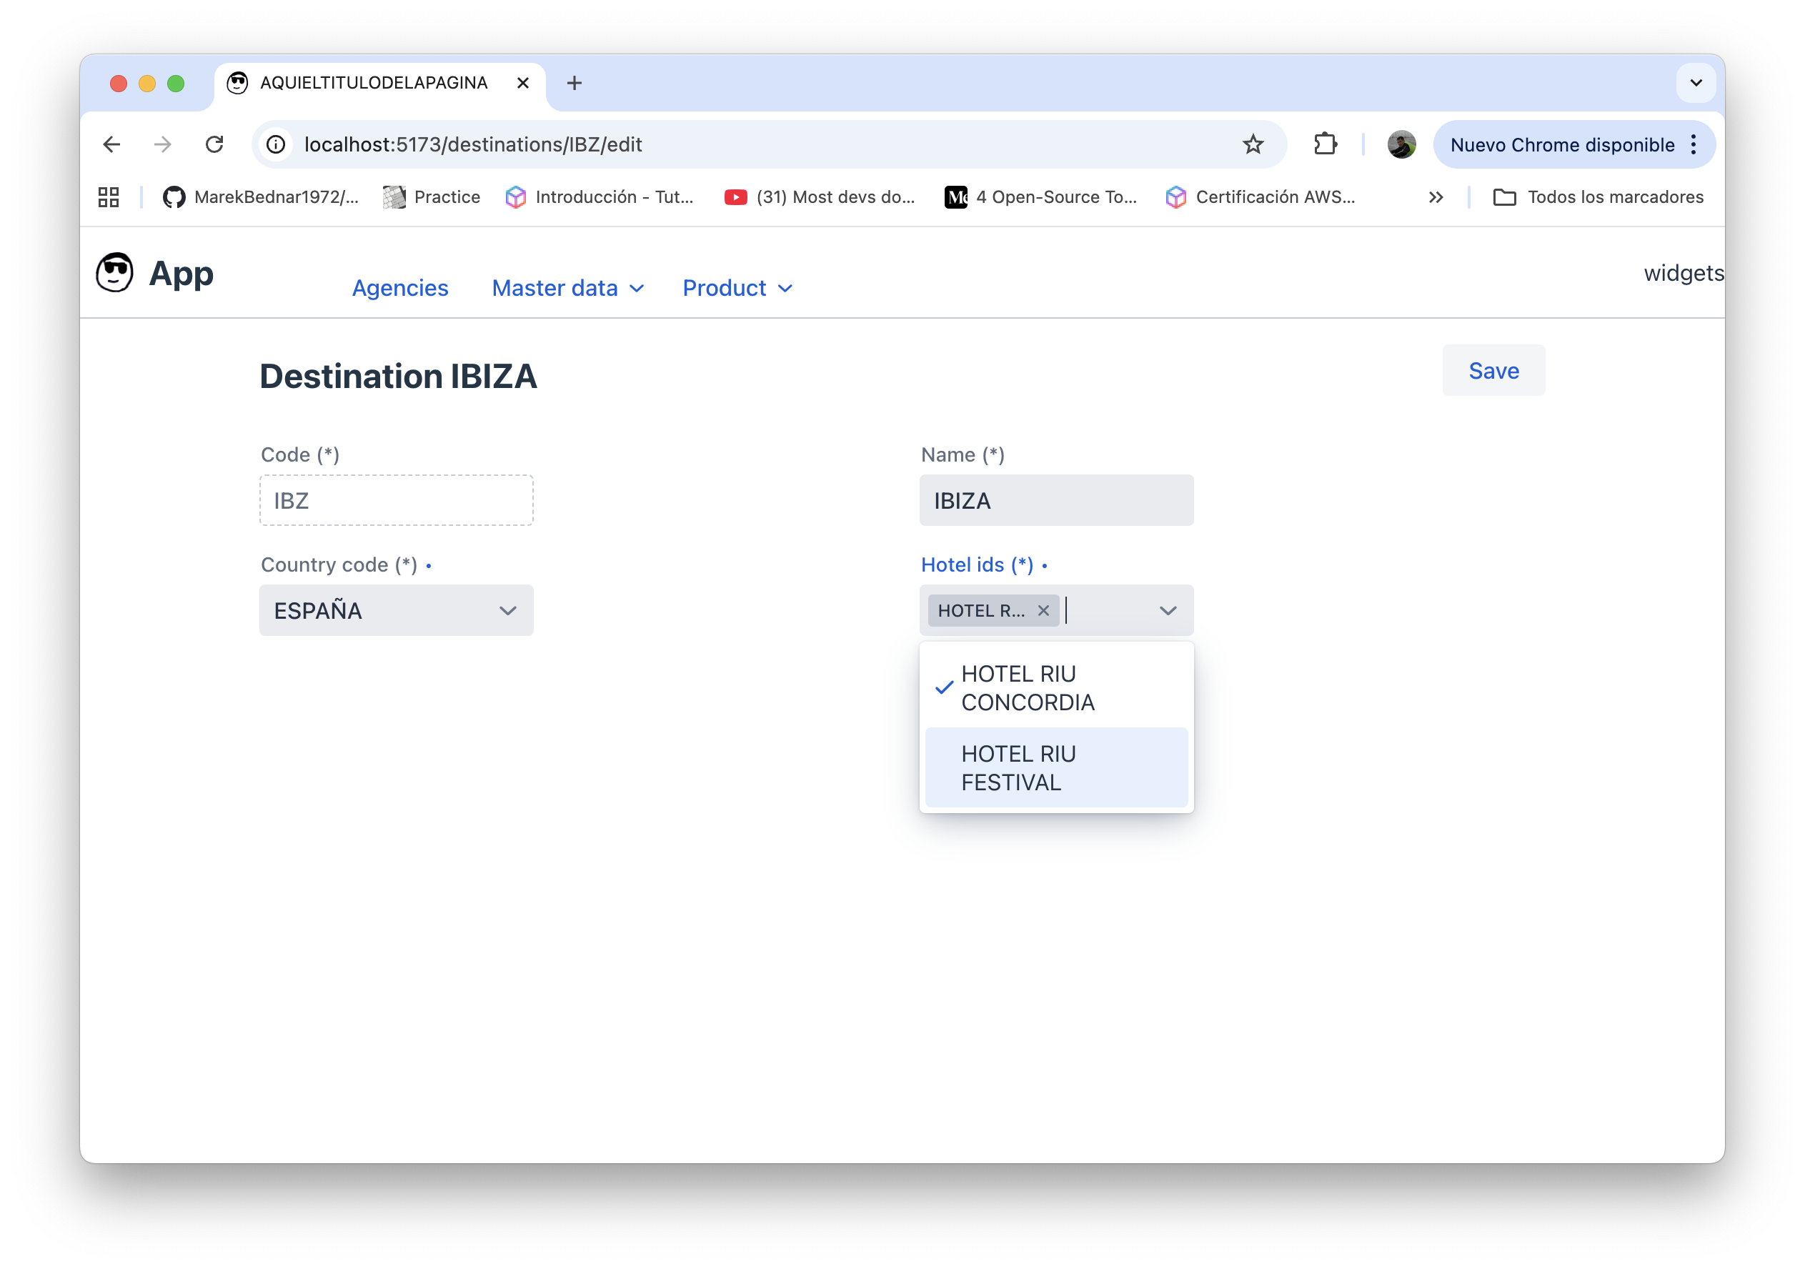Collapse the Hotel ids dropdown chevron
This screenshot has height=1269, width=1805.
[x=1168, y=611]
